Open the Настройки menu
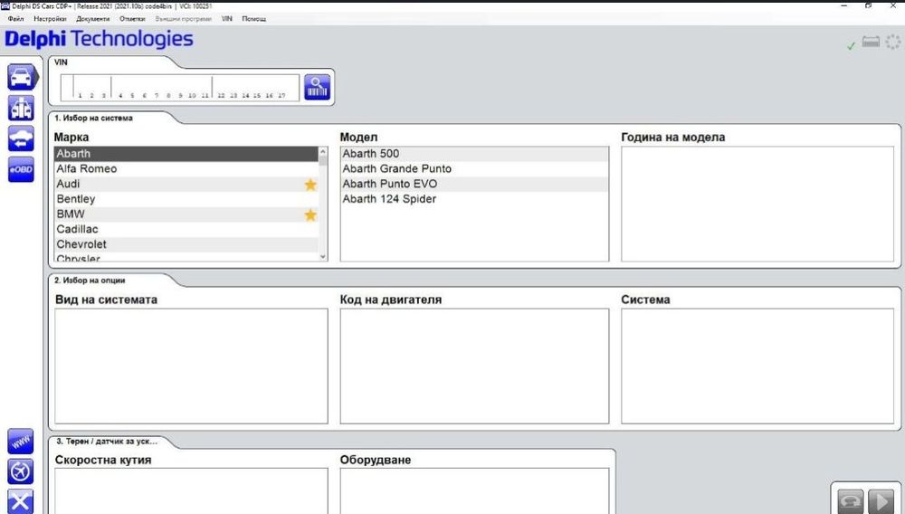 (50, 18)
